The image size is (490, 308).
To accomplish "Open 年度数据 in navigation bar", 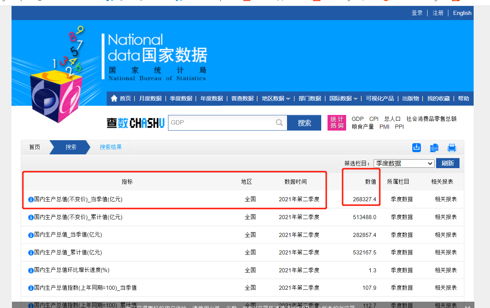I will tap(212, 99).
